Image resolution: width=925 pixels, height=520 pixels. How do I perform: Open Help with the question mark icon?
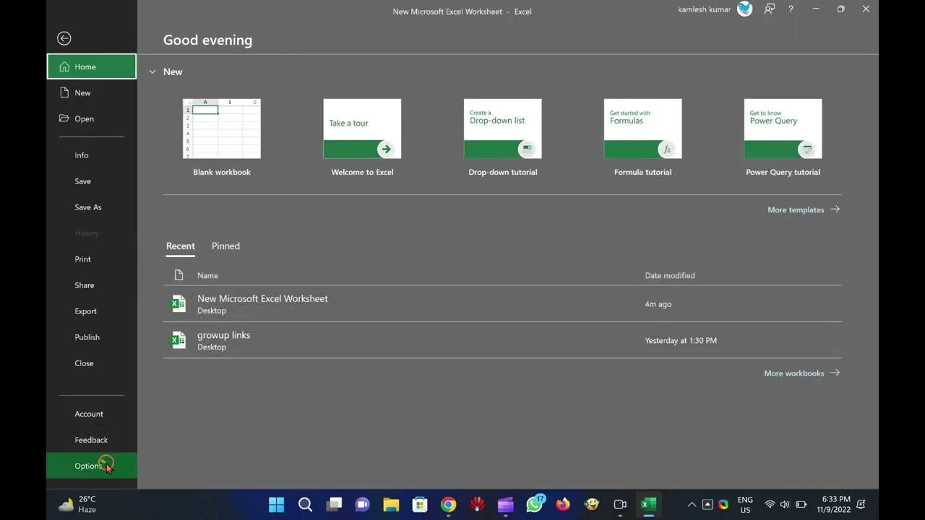(x=791, y=9)
